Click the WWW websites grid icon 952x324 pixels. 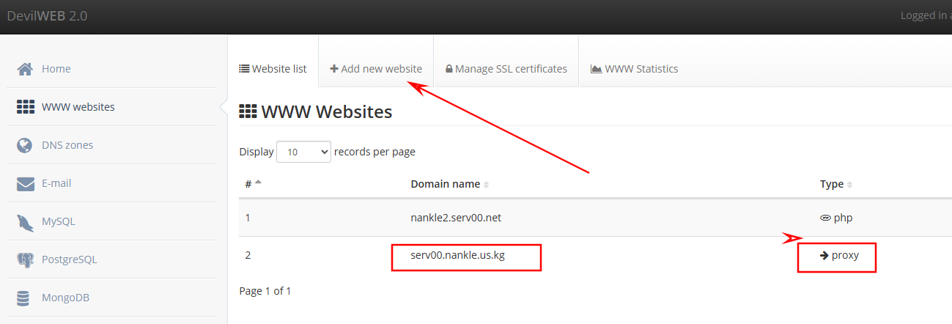[25, 107]
